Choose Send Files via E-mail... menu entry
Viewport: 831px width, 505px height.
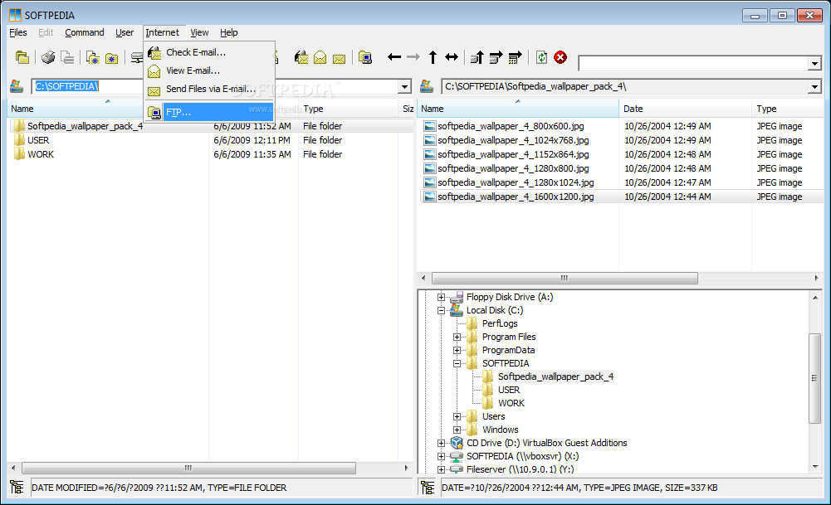pyautogui.click(x=209, y=89)
